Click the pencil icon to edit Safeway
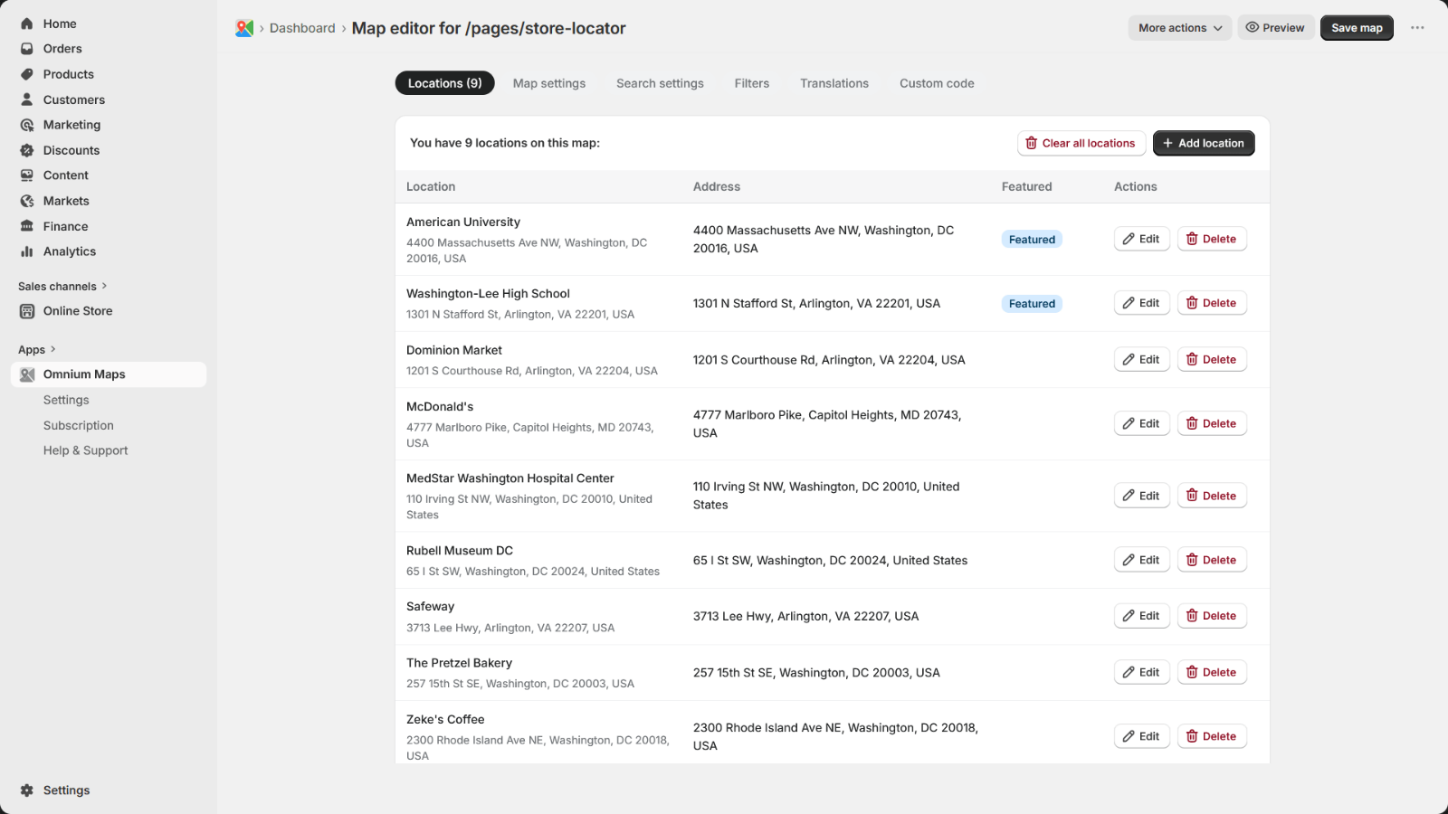 click(x=1129, y=615)
